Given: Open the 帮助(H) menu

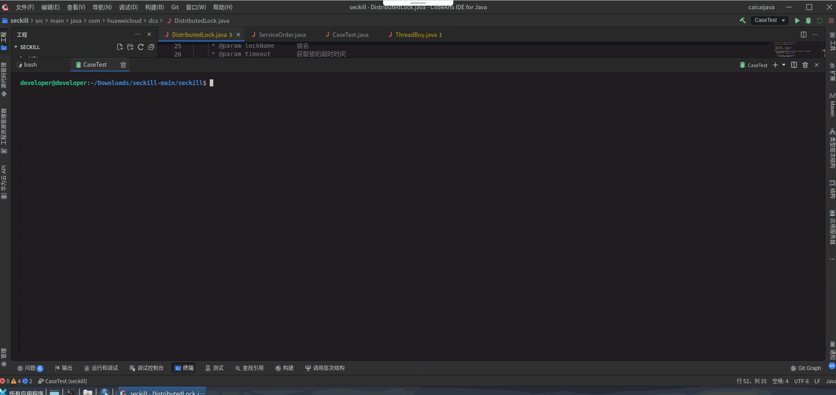Looking at the screenshot, I should tap(223, 7).
